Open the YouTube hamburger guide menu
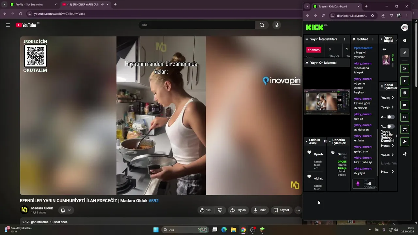 [x=8, y=25]
